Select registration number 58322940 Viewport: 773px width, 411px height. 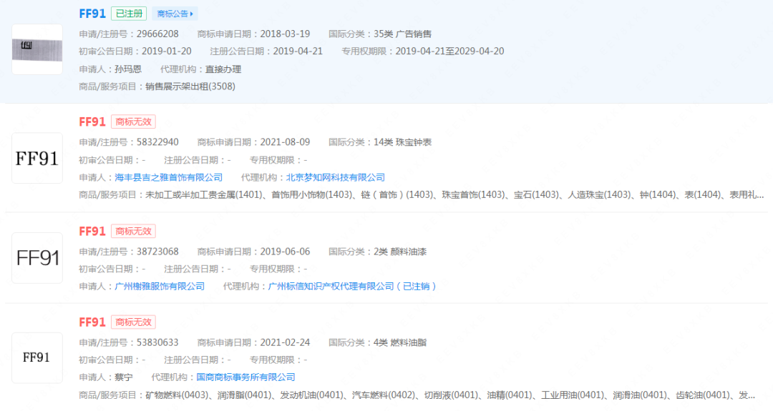click(157, 142)
